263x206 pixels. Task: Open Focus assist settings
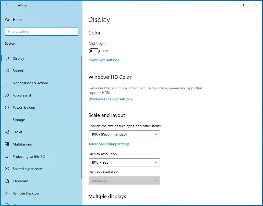(x=41, y=95)
